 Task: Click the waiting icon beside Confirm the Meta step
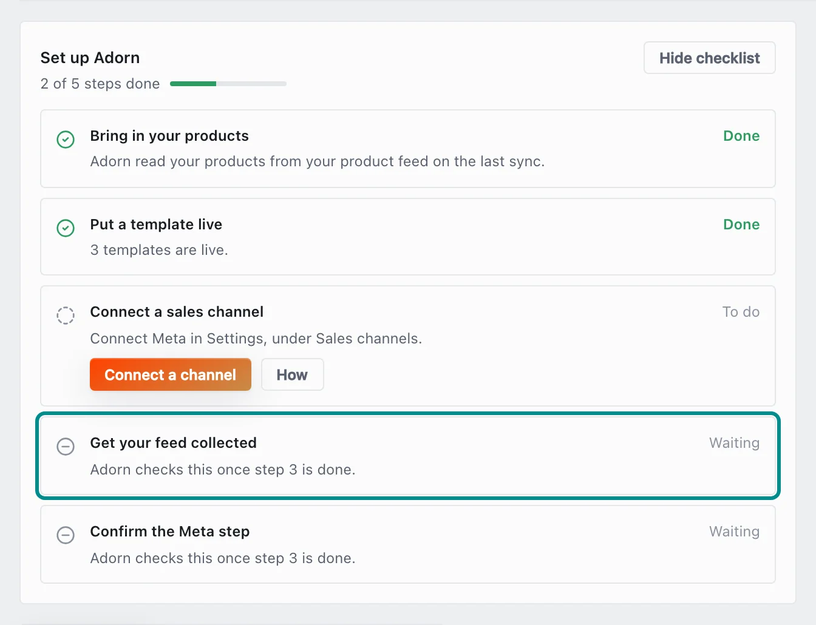[x=66, y=535]
